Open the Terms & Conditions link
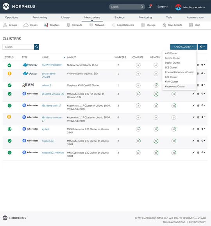This screenshot has width=211, height=226. click(x=174, y=222)
